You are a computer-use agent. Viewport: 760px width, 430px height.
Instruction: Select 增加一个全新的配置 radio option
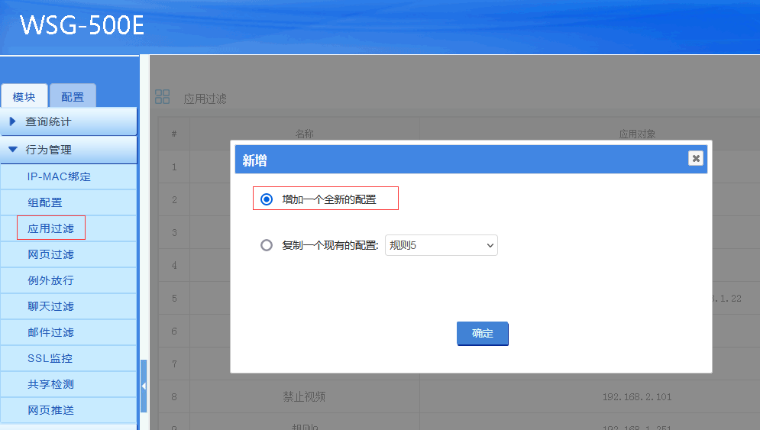click(x=267, y=199)
